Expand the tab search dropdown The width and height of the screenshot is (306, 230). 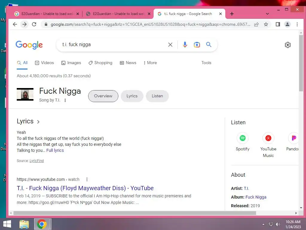[x=267, y=14]
